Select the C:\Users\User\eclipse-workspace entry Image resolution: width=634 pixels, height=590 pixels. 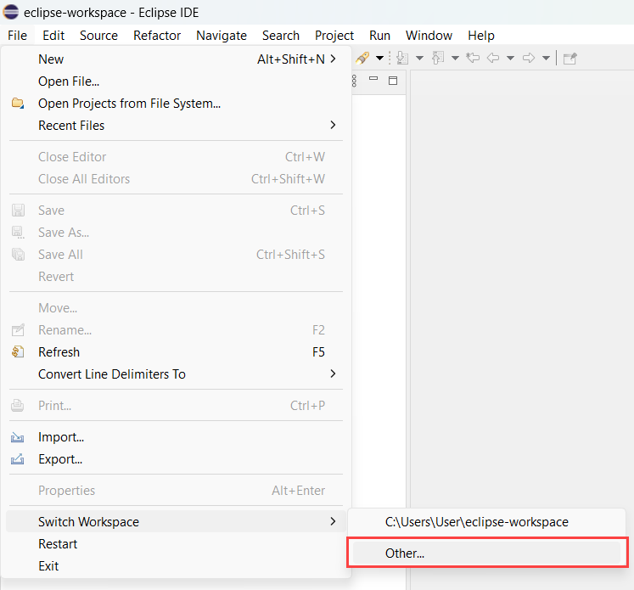pyautogui.click(x=486, y=521)
